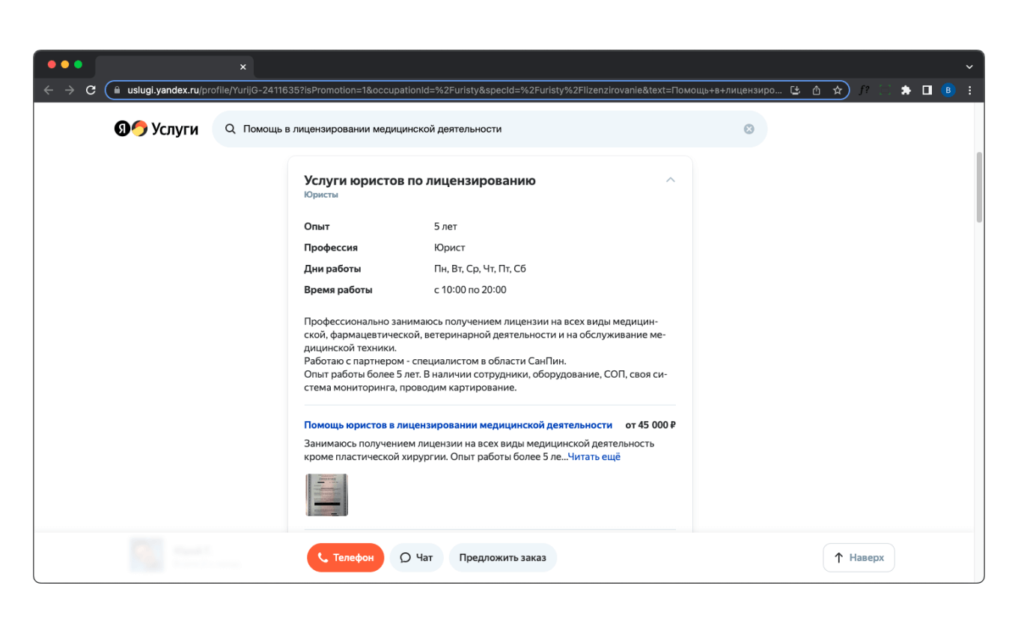Focus the search field with licensing query
Image resolution: width=1018 pixels, height=633 pixels.
click(x=490, y=129)
